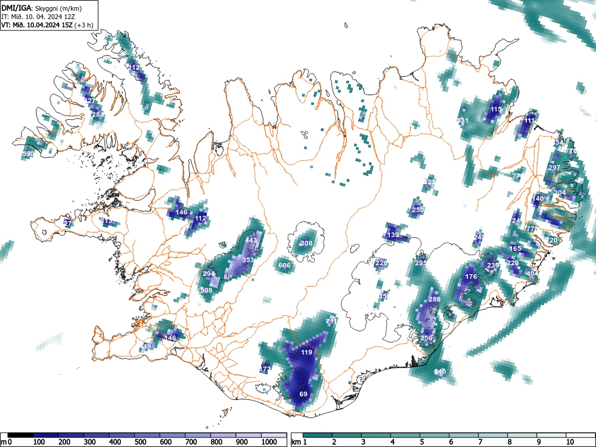Click the visibility value '212' in the Westfjords
Image resolution: width=596 pixels, height=447 pixels.
[x=134, y=68]
